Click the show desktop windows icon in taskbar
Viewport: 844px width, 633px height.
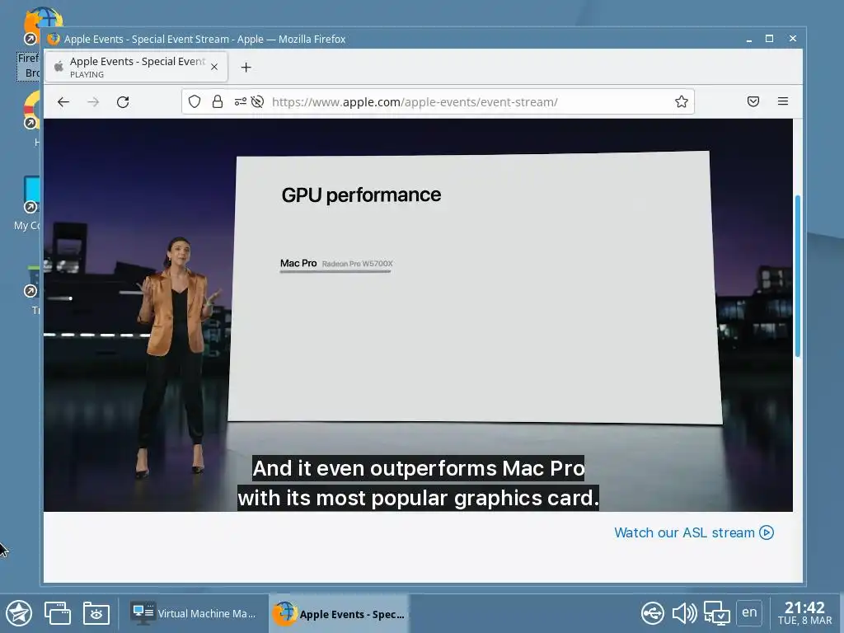click(57, 613)
